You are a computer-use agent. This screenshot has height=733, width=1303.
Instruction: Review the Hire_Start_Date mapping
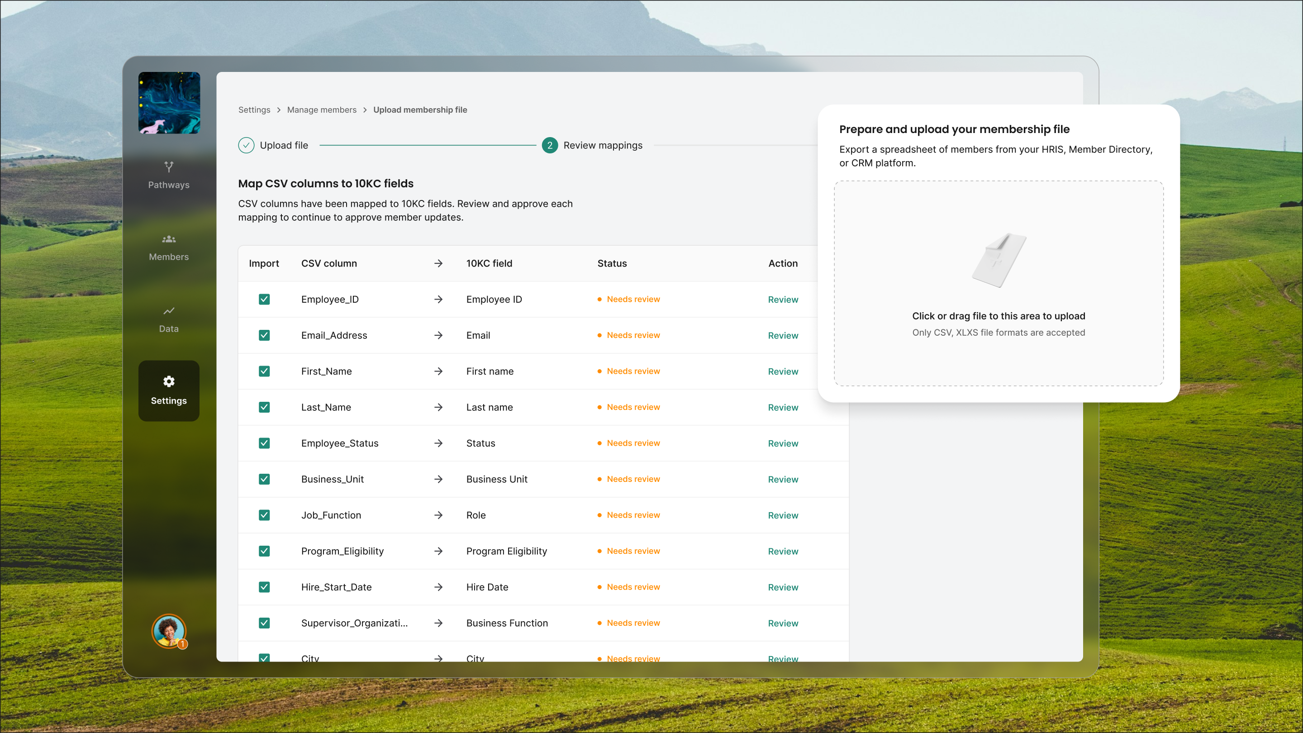click(x=783, y=587)
